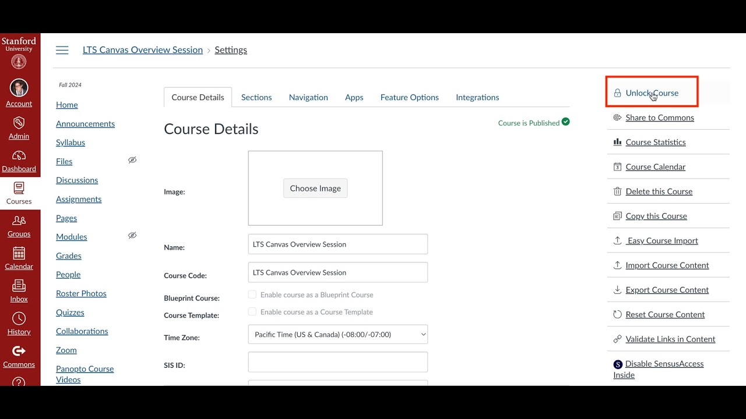Click the Stanford University logo

[19, 52]
